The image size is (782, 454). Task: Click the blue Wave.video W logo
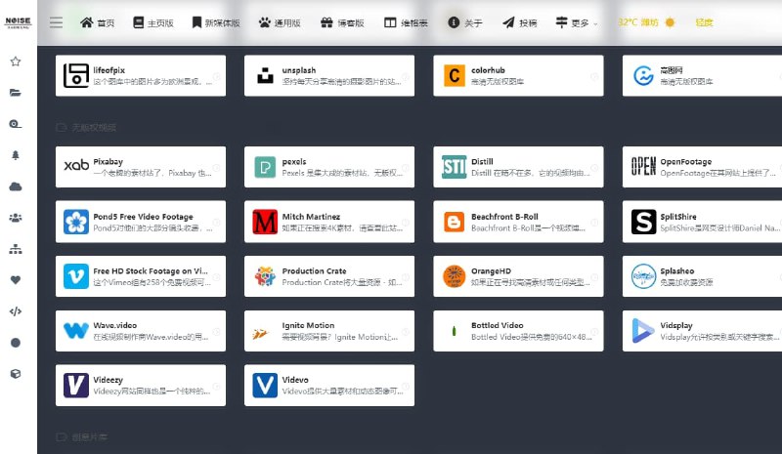coord(76,331)
